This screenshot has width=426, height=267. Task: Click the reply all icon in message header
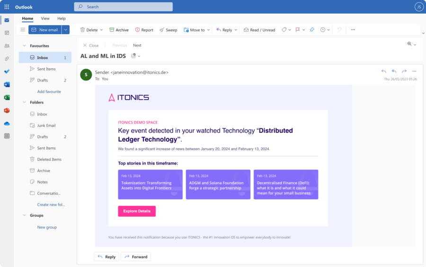pos(394,71)
